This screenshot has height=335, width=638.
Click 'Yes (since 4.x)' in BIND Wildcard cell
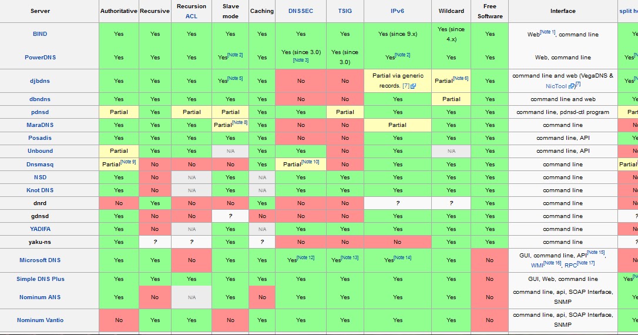(451, 34)
